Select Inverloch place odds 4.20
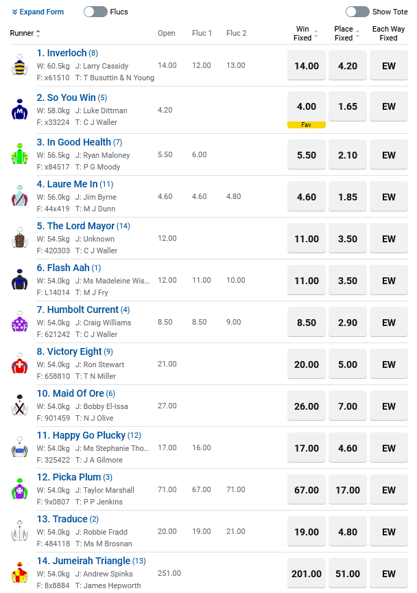The width and height of the screenshot is (417, 593). [348, 66]
